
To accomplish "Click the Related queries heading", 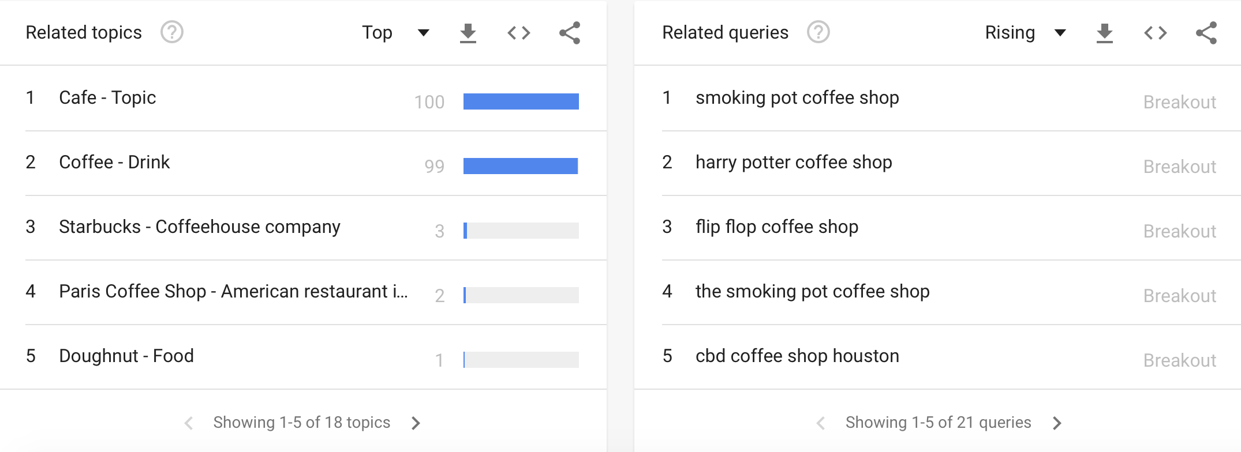I will pos(725,32).
